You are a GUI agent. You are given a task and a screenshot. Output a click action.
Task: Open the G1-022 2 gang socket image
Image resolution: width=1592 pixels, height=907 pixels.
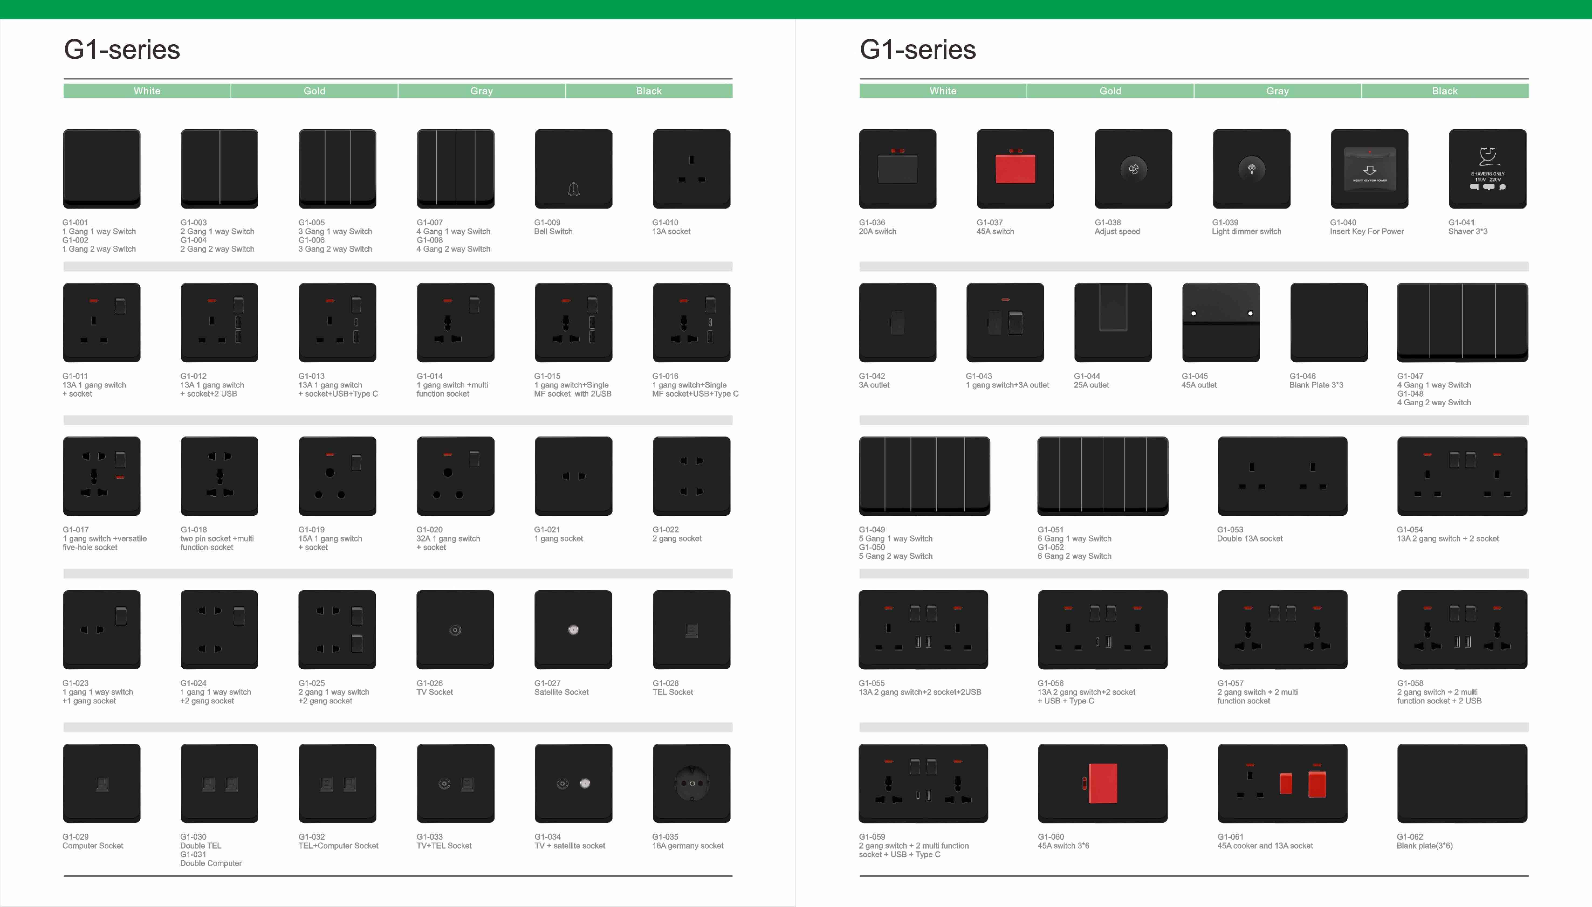(x=691, y=476)
